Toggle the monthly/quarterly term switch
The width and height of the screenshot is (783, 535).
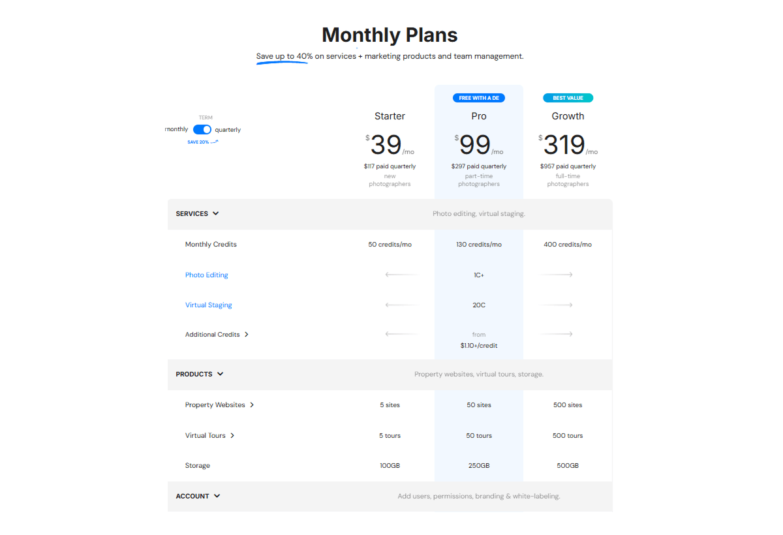[202, 130]
